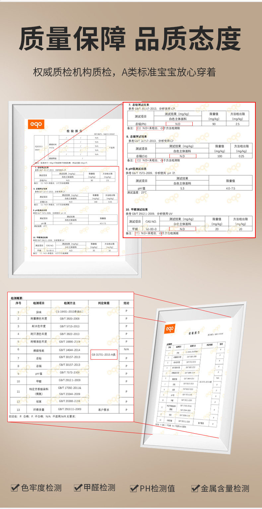The height and width of the screenshot is (509, 262).
Task: Tick the PH检测值 checkmark box
Action: pos(134,488)
